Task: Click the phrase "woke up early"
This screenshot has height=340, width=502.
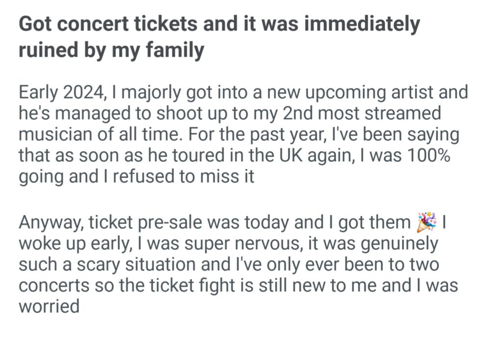Action: coord(65,244)
